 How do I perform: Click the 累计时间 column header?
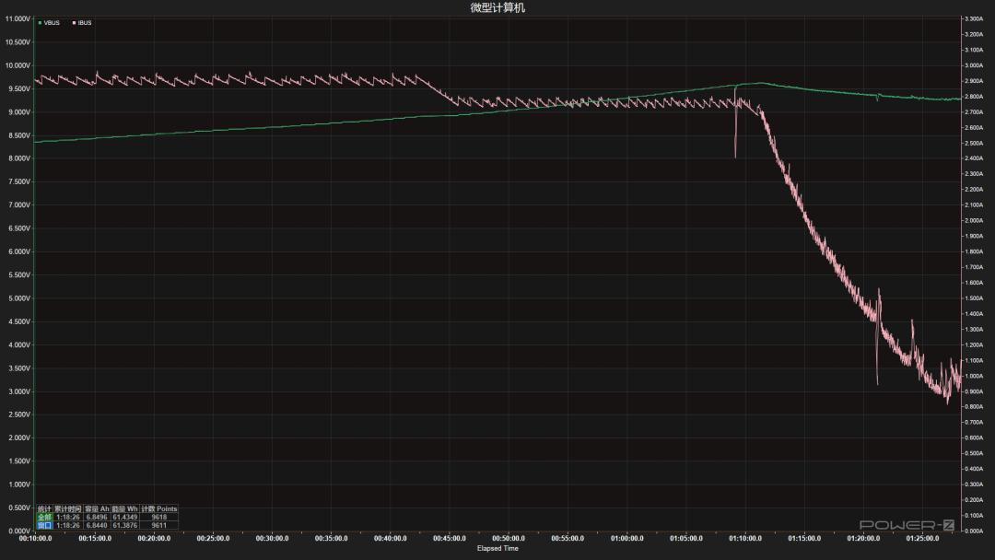(68, 508)
